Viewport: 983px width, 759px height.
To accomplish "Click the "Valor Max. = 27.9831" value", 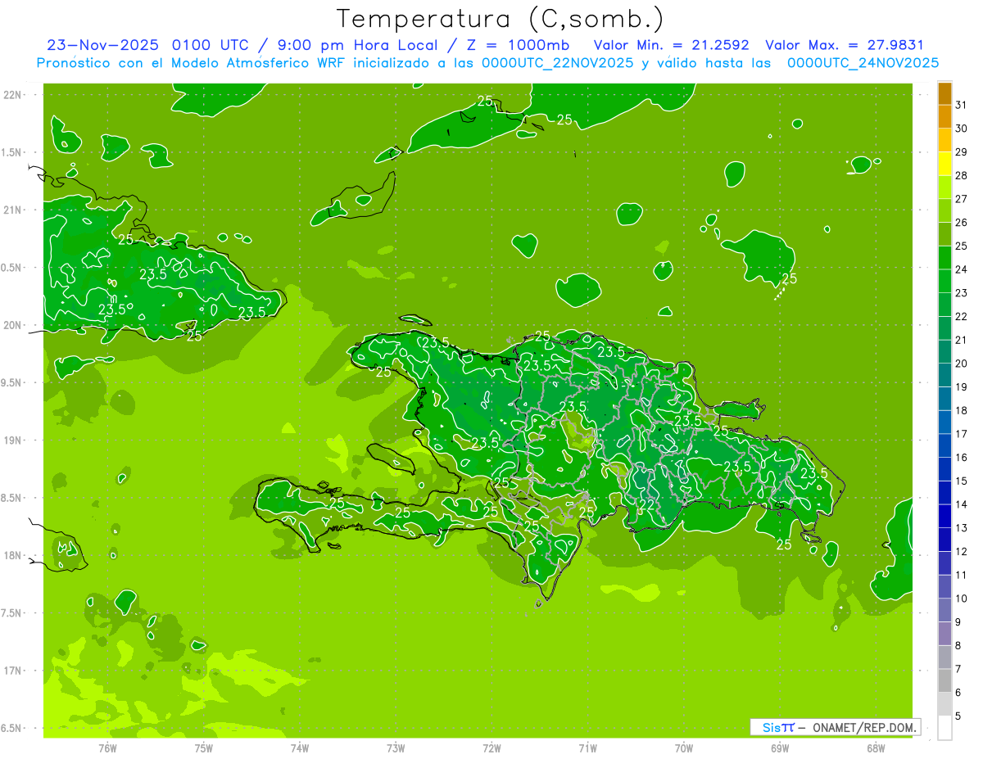I will [x=844, y=45].
